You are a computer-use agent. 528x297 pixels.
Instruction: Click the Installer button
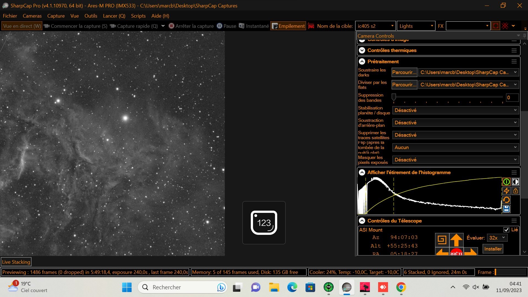[493, 249]
